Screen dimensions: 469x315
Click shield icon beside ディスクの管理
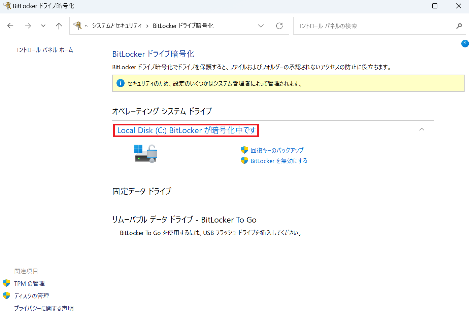(x=6, y=296)
